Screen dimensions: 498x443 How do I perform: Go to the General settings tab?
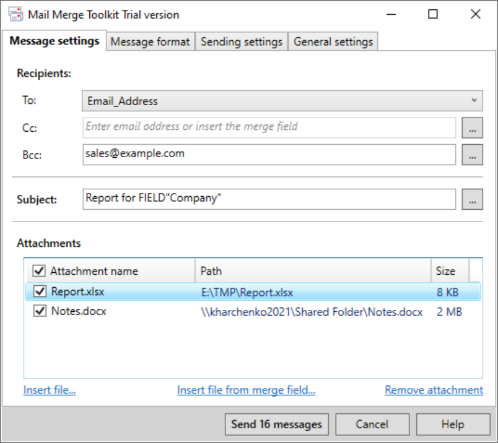(x=333, y=42)
